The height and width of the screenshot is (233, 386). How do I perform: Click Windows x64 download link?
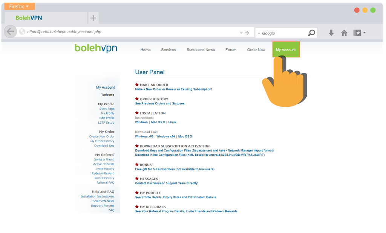tap(166, 136)
